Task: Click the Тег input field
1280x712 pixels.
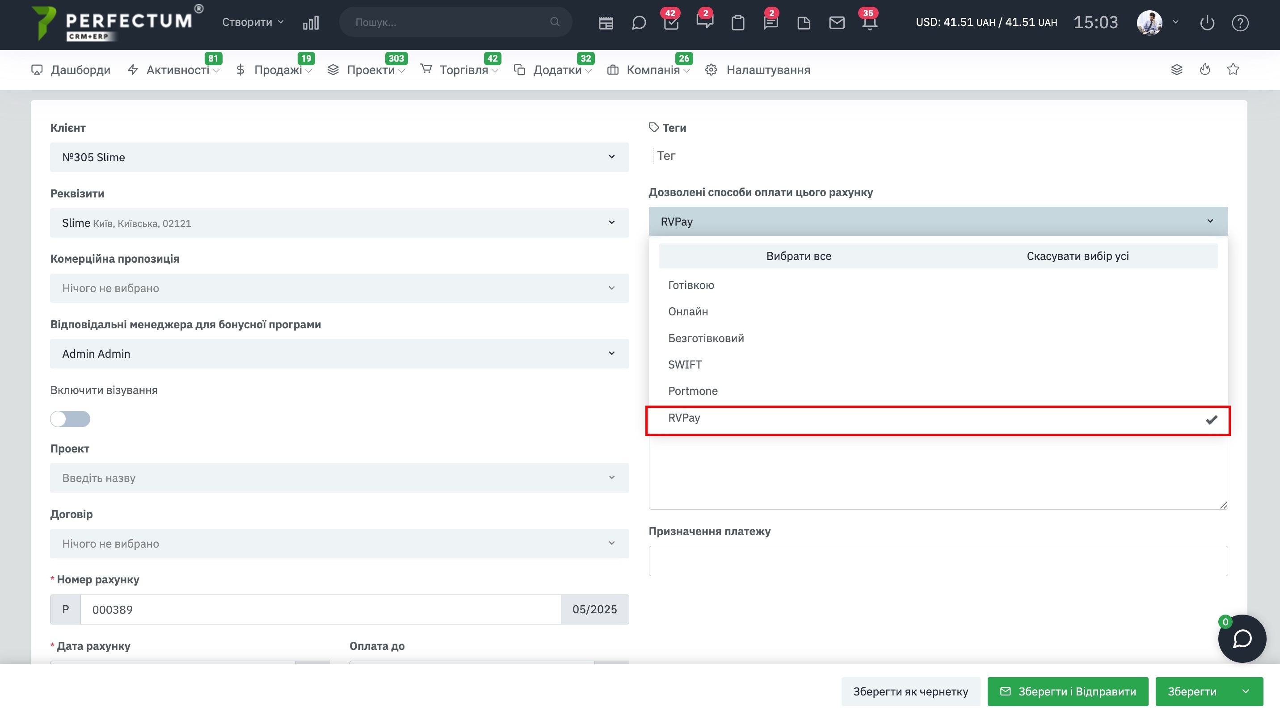Action: (x=666, y=156)
